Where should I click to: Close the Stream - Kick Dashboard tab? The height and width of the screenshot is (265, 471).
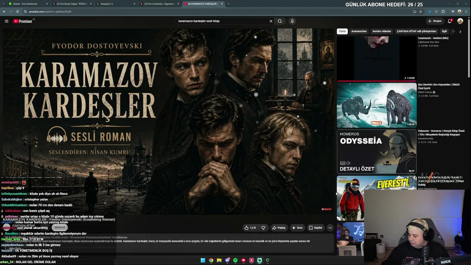(x=47, y=4)
